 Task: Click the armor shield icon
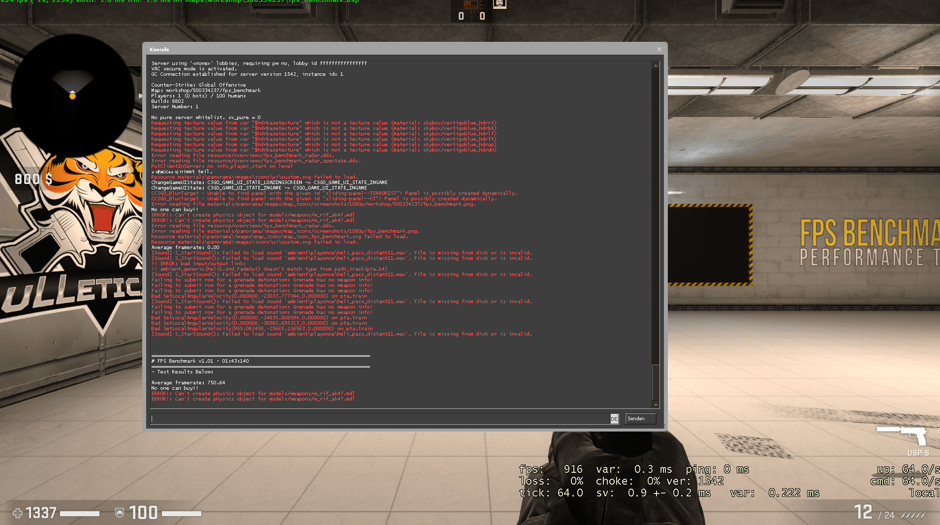pos(119,513)
